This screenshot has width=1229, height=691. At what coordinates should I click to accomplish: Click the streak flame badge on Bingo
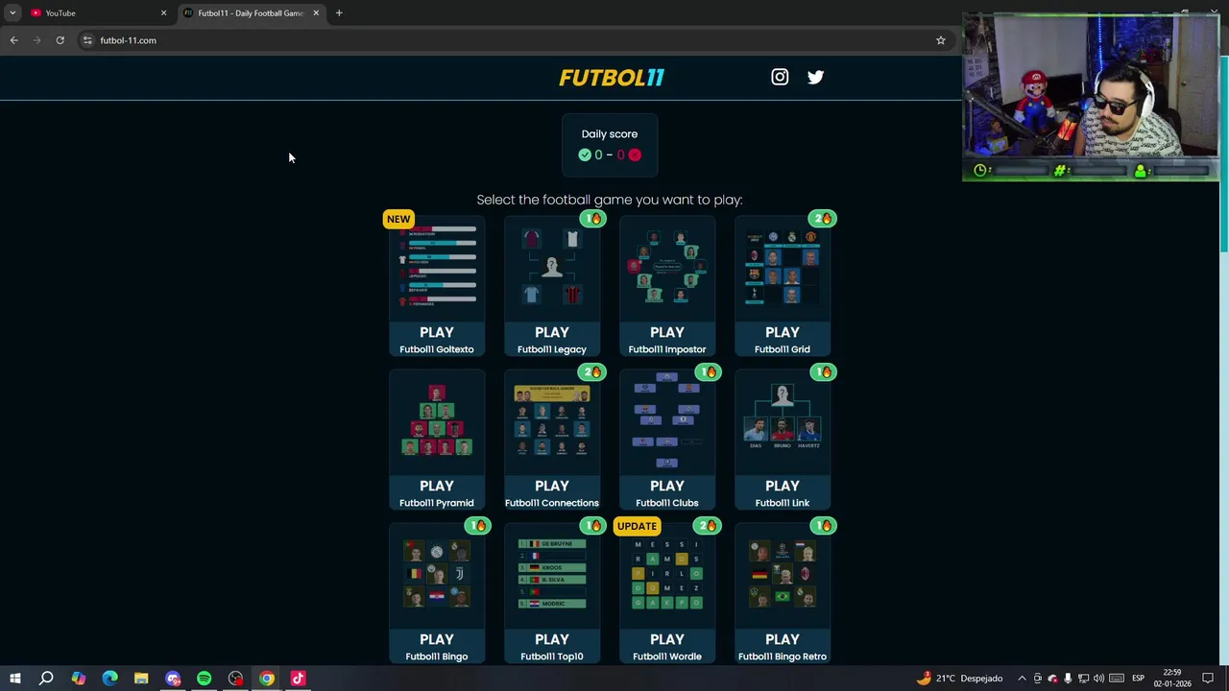(x=477, y=526)
